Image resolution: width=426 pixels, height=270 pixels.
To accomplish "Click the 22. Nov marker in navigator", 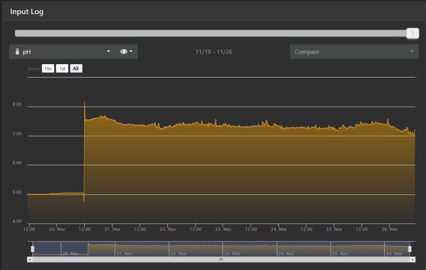I will pos(179,254).
